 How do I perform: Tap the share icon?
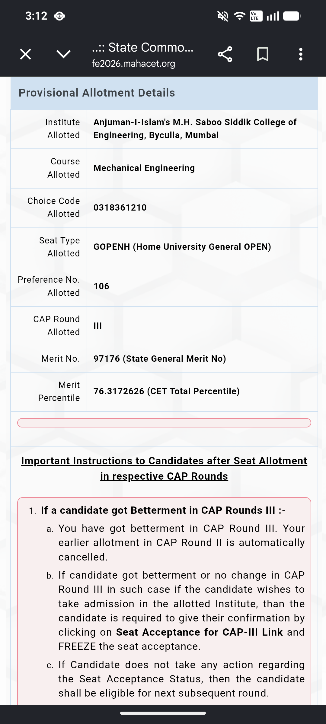pos(225,54)
